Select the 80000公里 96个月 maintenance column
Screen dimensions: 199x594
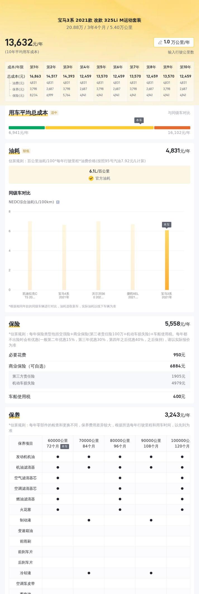click(120, 443)
